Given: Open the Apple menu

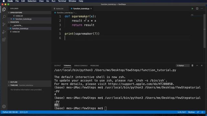Looking at the screenshot, I should pyautogui.click(x=4, y=1).
